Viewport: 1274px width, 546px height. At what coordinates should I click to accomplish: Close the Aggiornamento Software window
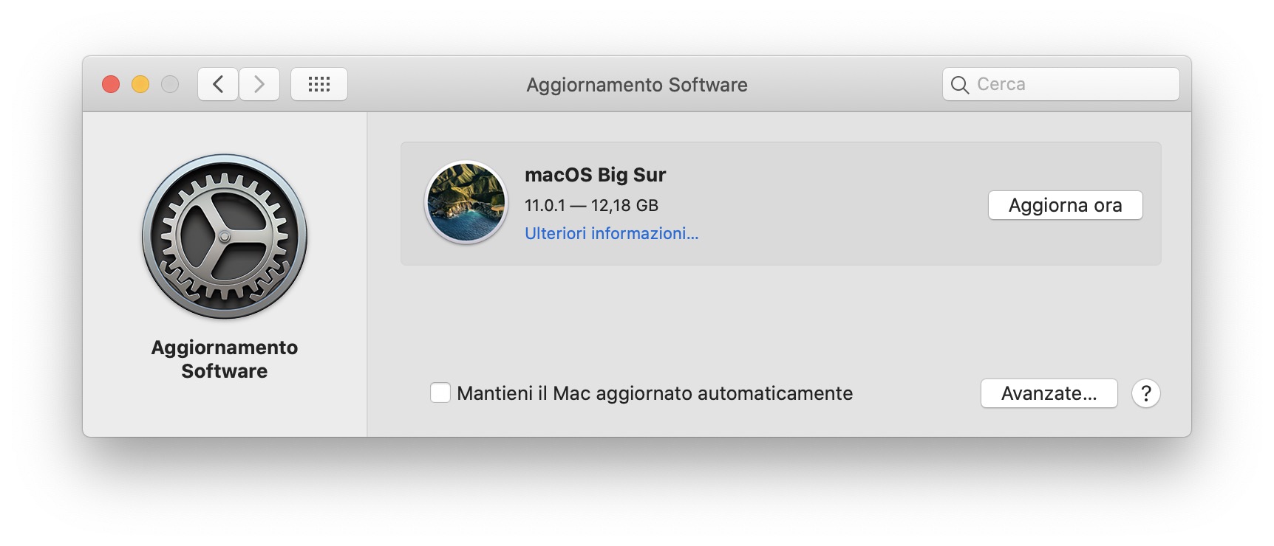(111, 85)
